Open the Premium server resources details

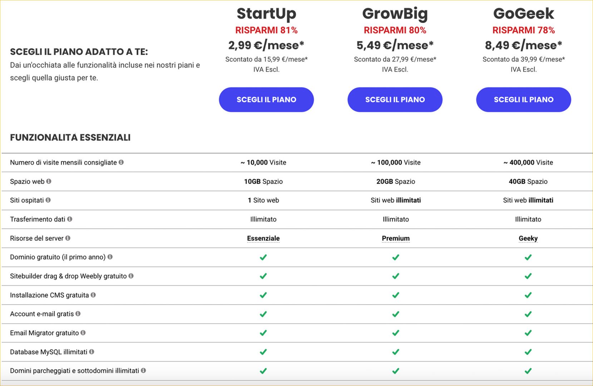pyautogui.click(x=396, y=238)
